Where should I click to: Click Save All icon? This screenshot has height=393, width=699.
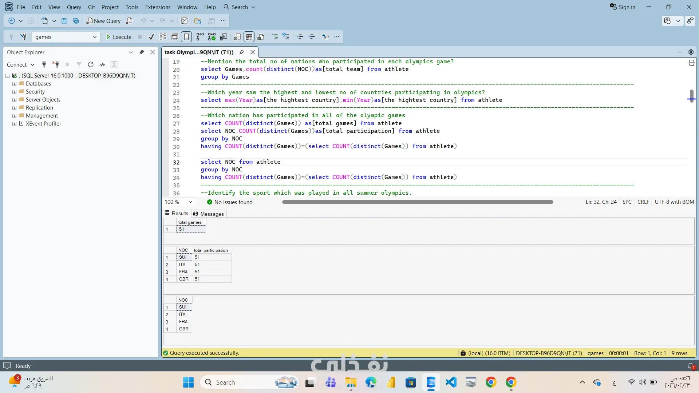click(x=76, y=21)
